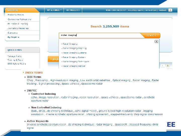Choose the Radar Imaging Method suggestion

[74, 66]
